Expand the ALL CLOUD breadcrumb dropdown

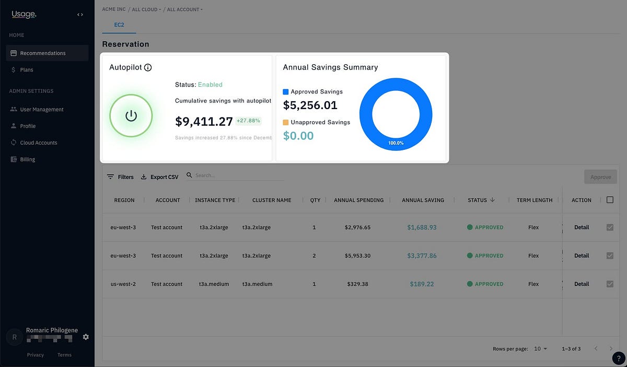click(145, 9)
